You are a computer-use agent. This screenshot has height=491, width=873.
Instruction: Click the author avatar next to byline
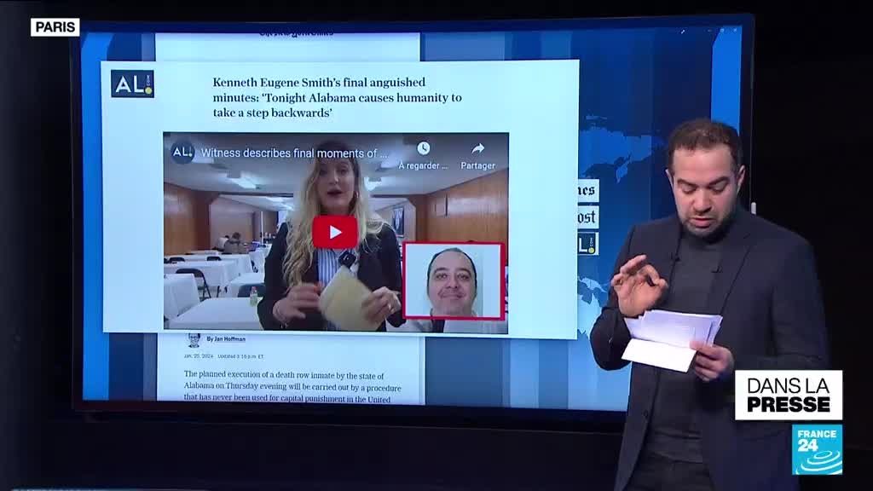click(x=194, y=339)
